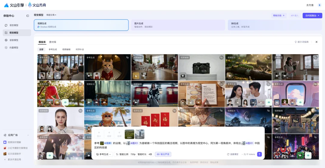
Task: Submit prompt with purple arrow button
Action: [259, 154]
